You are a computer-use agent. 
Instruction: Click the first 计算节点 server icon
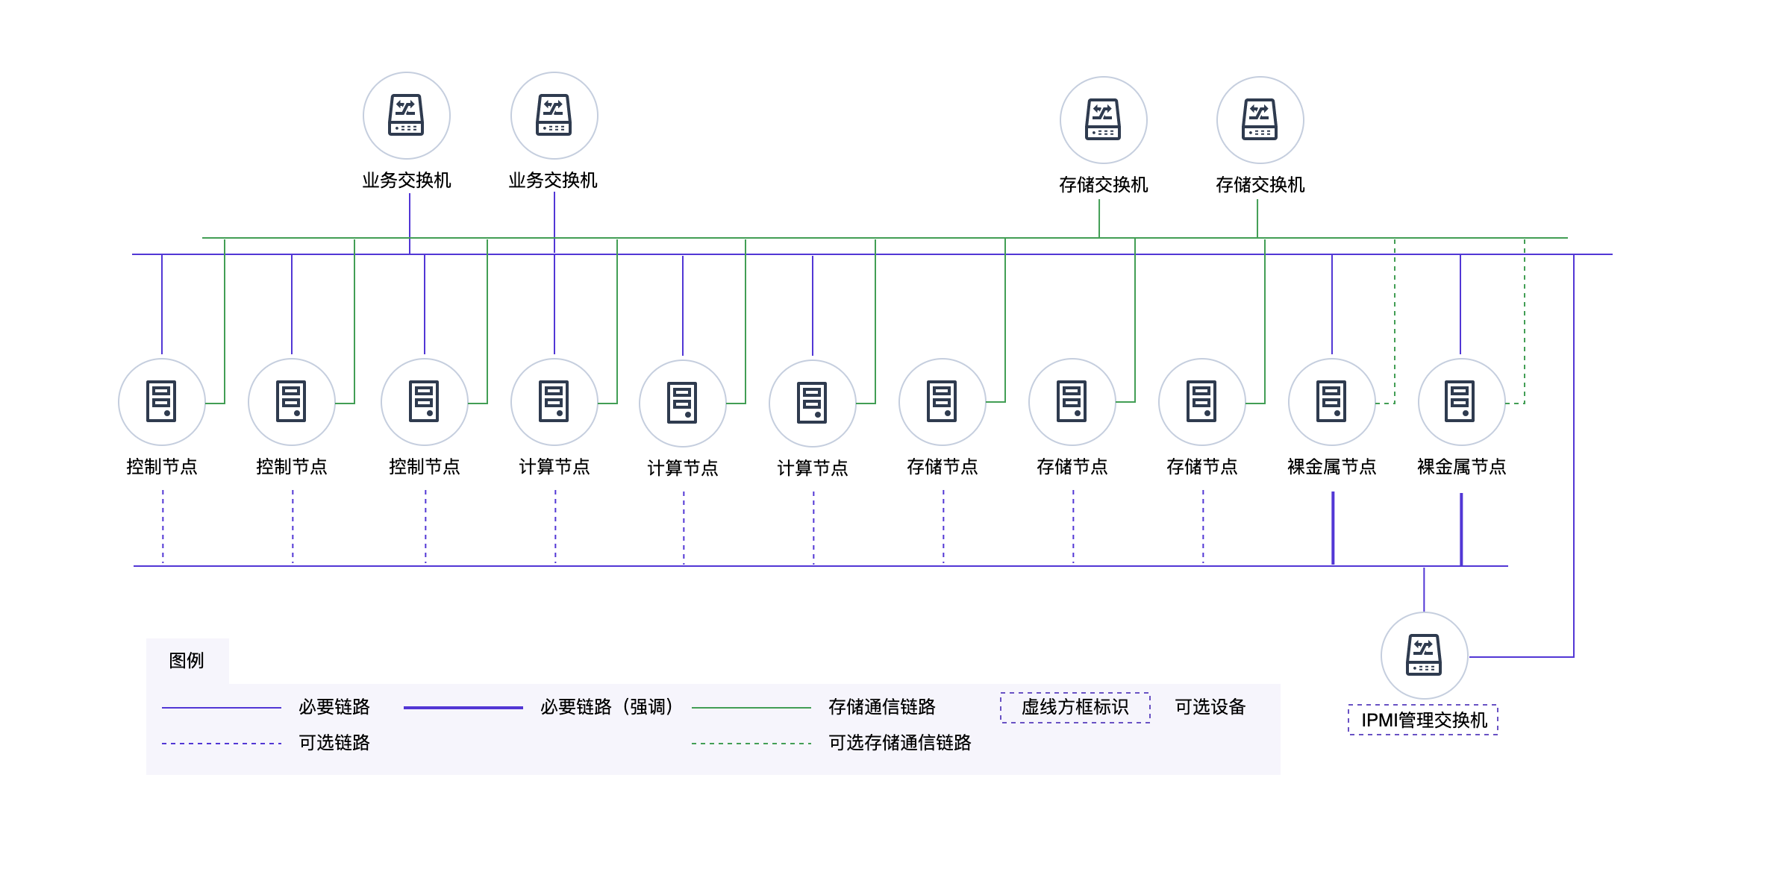[554, 402]
